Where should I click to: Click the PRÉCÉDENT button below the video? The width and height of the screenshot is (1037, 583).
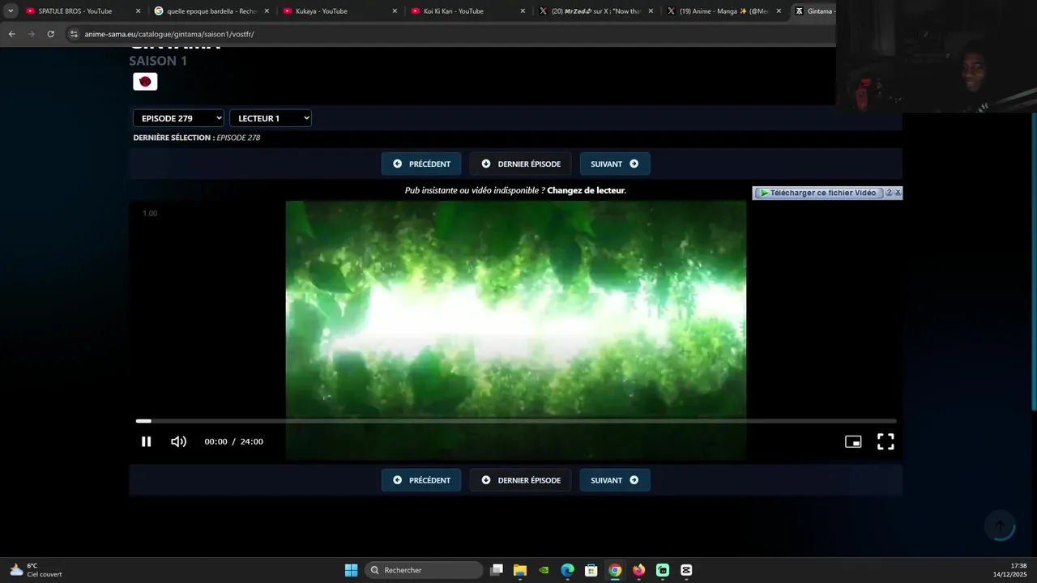coord(421,480)
